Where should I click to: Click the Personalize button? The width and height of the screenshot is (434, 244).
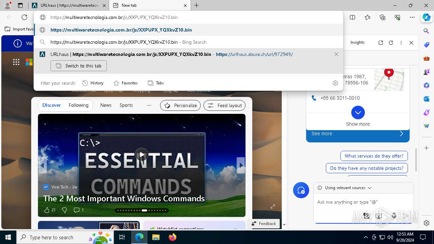[x=180, y=105]
